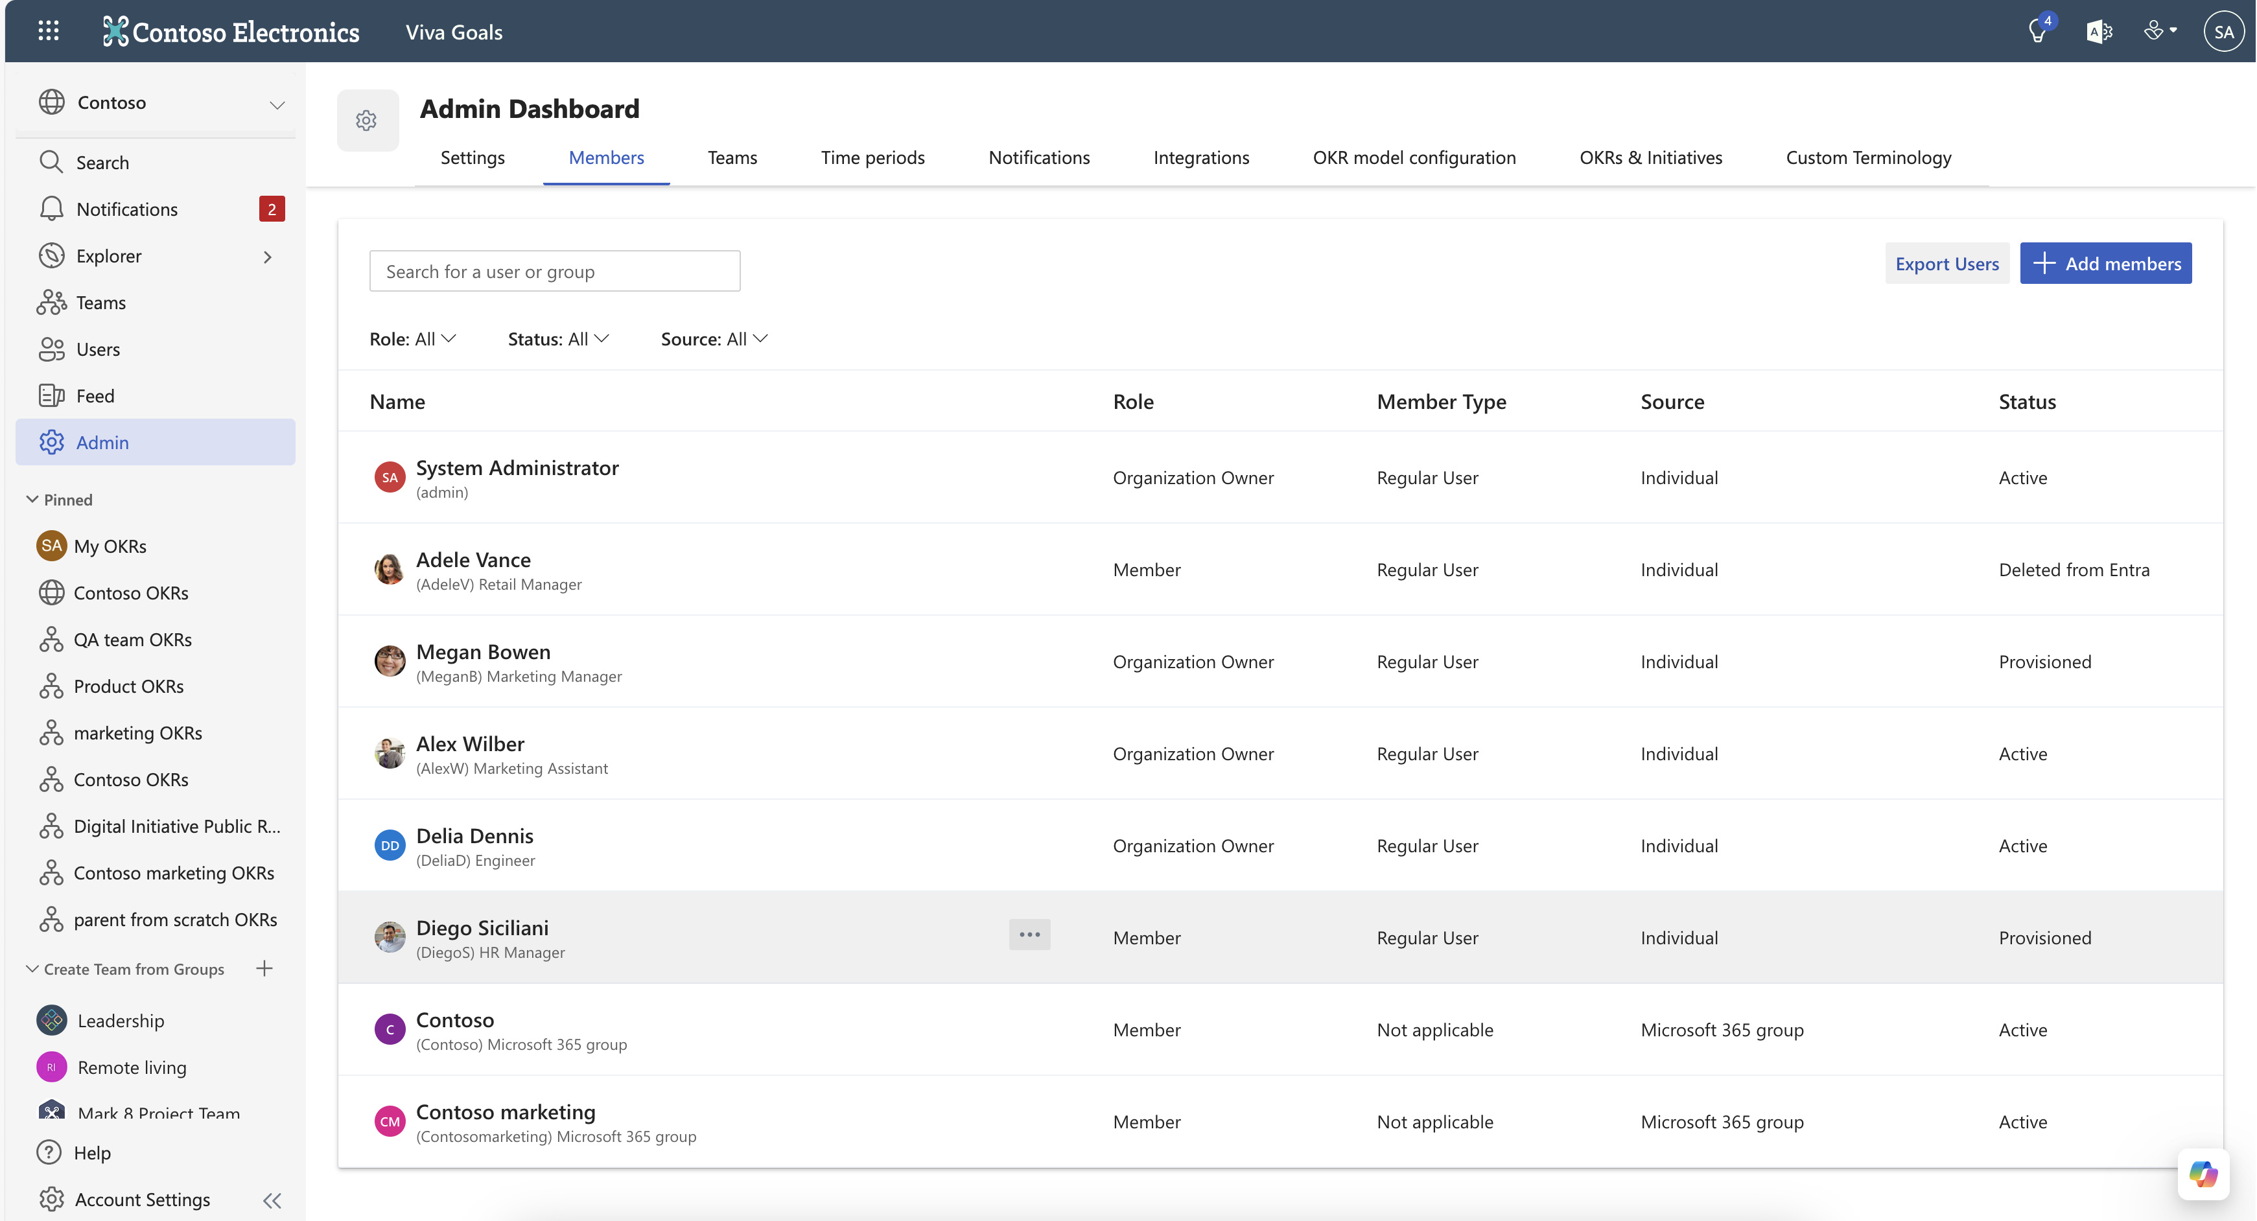2257x1221 pixels.
Task: Open the OKRs & Initiatives tab
Action: tap(1651, 157)
